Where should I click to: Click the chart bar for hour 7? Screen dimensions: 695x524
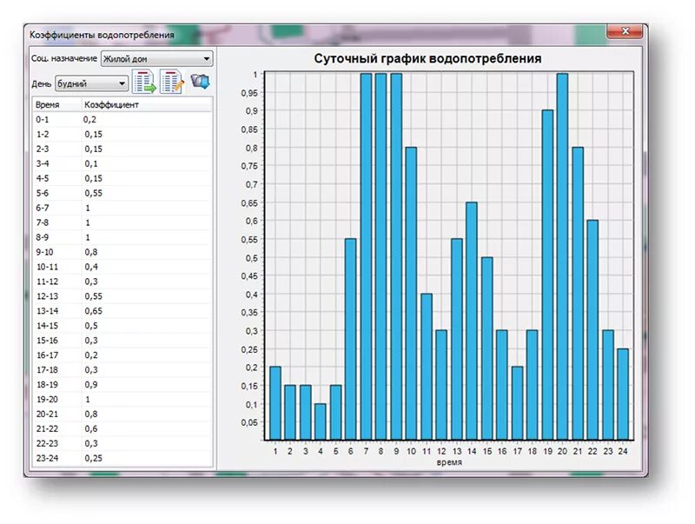[x=366, y=256]
